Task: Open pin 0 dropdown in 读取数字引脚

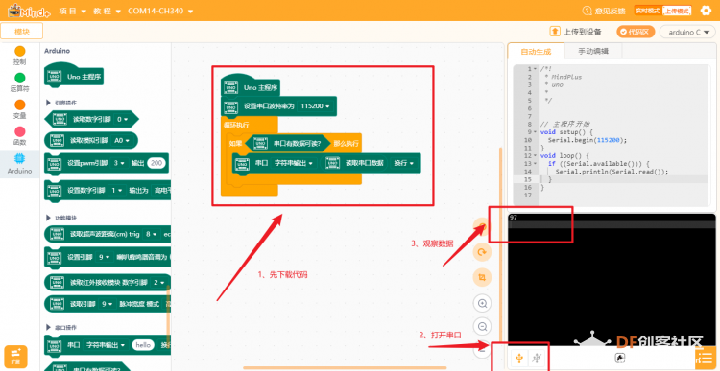Action: point(122,119)
